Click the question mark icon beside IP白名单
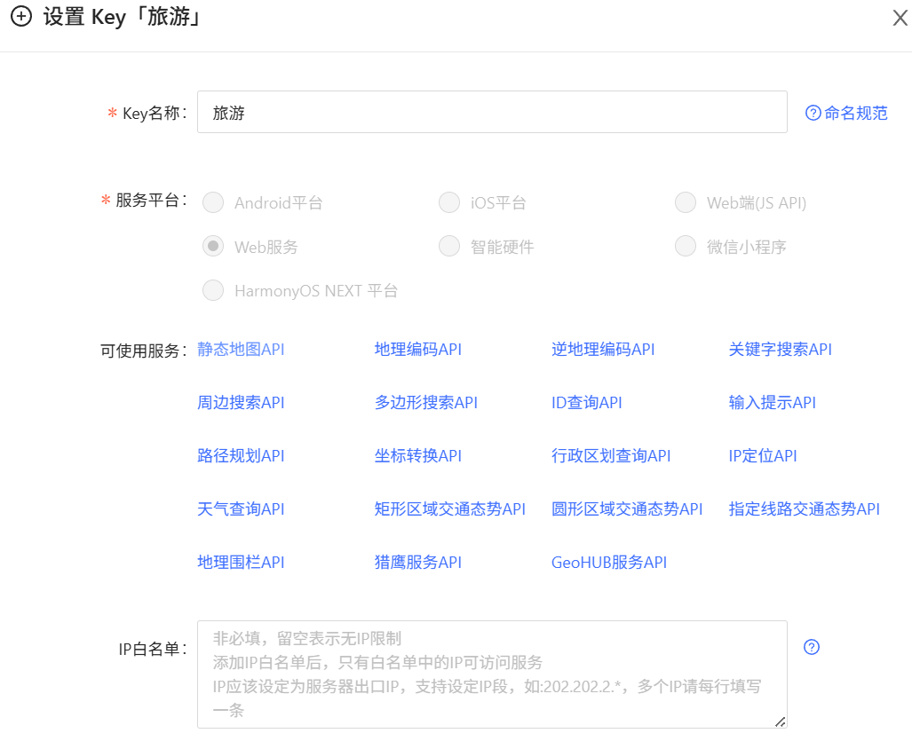Image resolution: width=912 pixels, height=749 pixels. [x=812, y=647]
